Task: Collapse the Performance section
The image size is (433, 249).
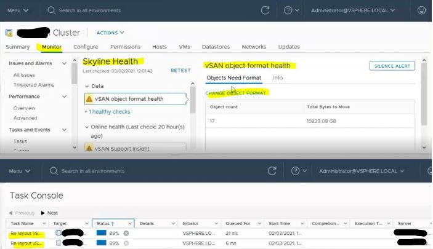Action: pos(64,97)
